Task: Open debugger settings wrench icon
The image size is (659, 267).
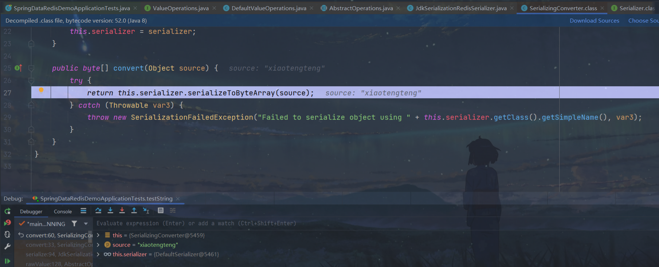Action: [7, 247]
